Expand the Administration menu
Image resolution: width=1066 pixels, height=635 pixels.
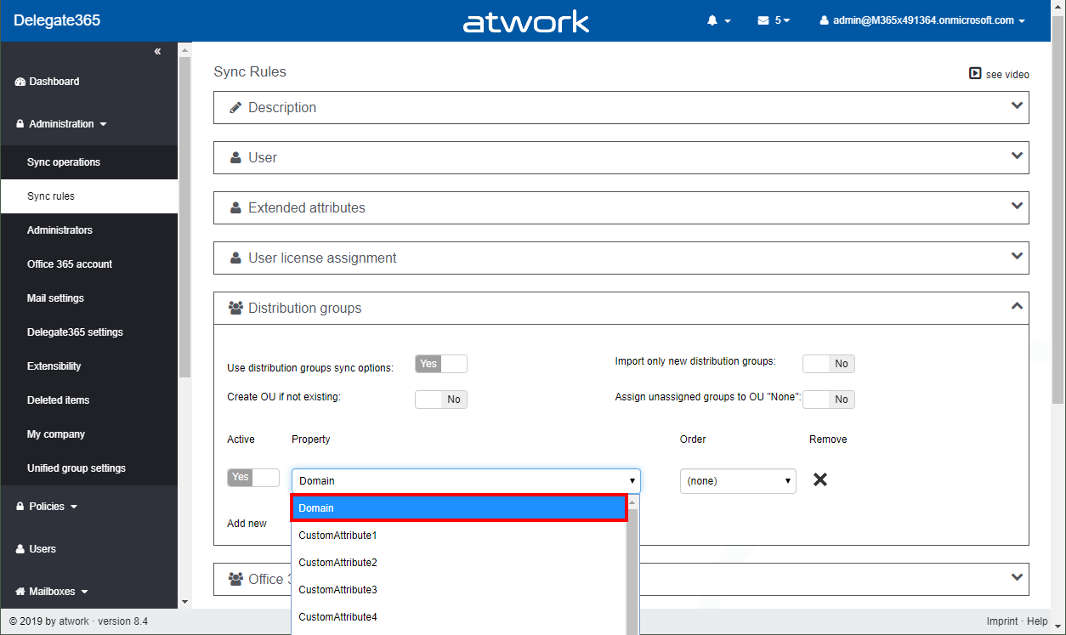tap(62, 124)
